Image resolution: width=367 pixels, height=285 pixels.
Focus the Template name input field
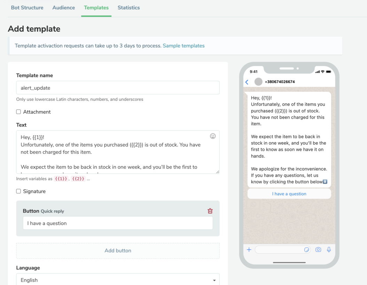[118, 88]
